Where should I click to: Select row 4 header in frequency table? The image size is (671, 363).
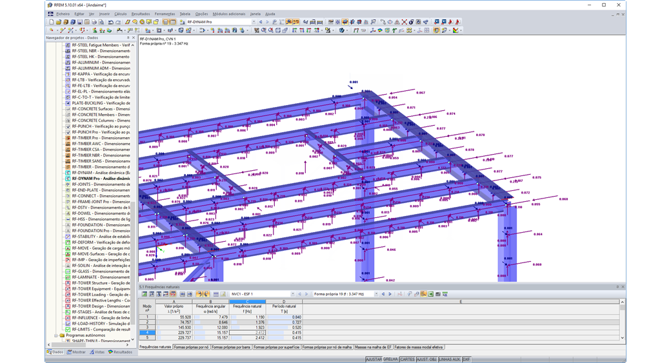pos(147,333)
